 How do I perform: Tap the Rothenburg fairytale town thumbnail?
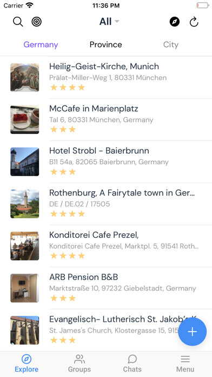point(24,204)
